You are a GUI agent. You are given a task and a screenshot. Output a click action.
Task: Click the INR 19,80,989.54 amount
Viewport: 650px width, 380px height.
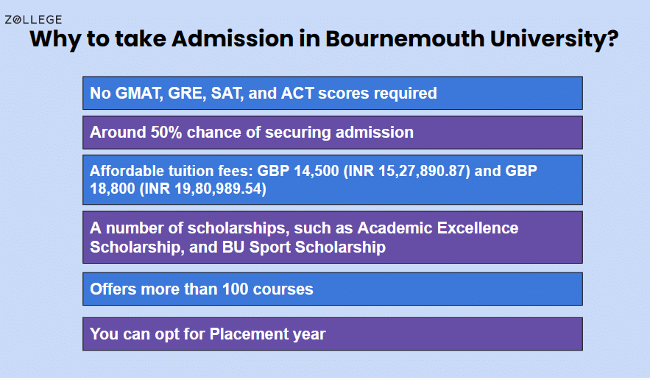(202, 189)
